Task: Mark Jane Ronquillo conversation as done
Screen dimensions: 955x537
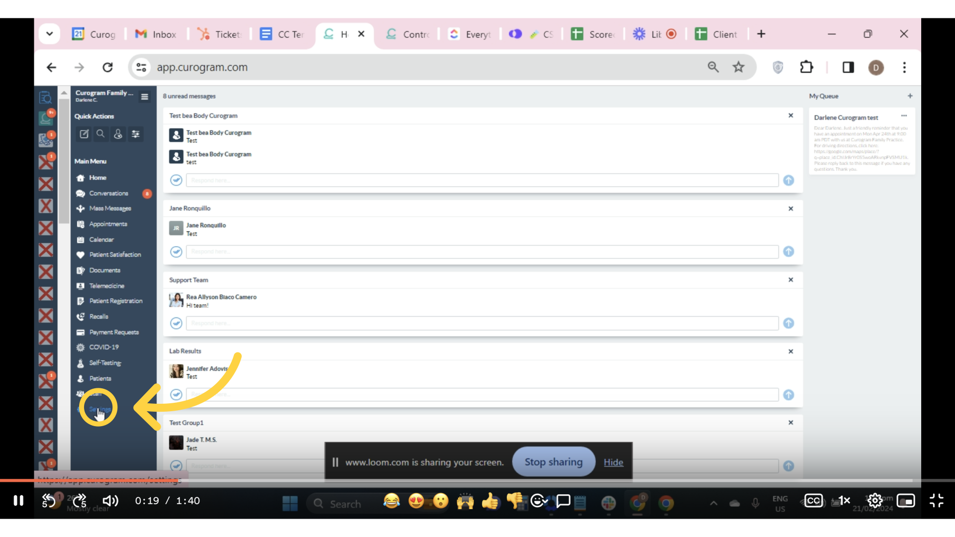Action: click(x=176, y=252)
